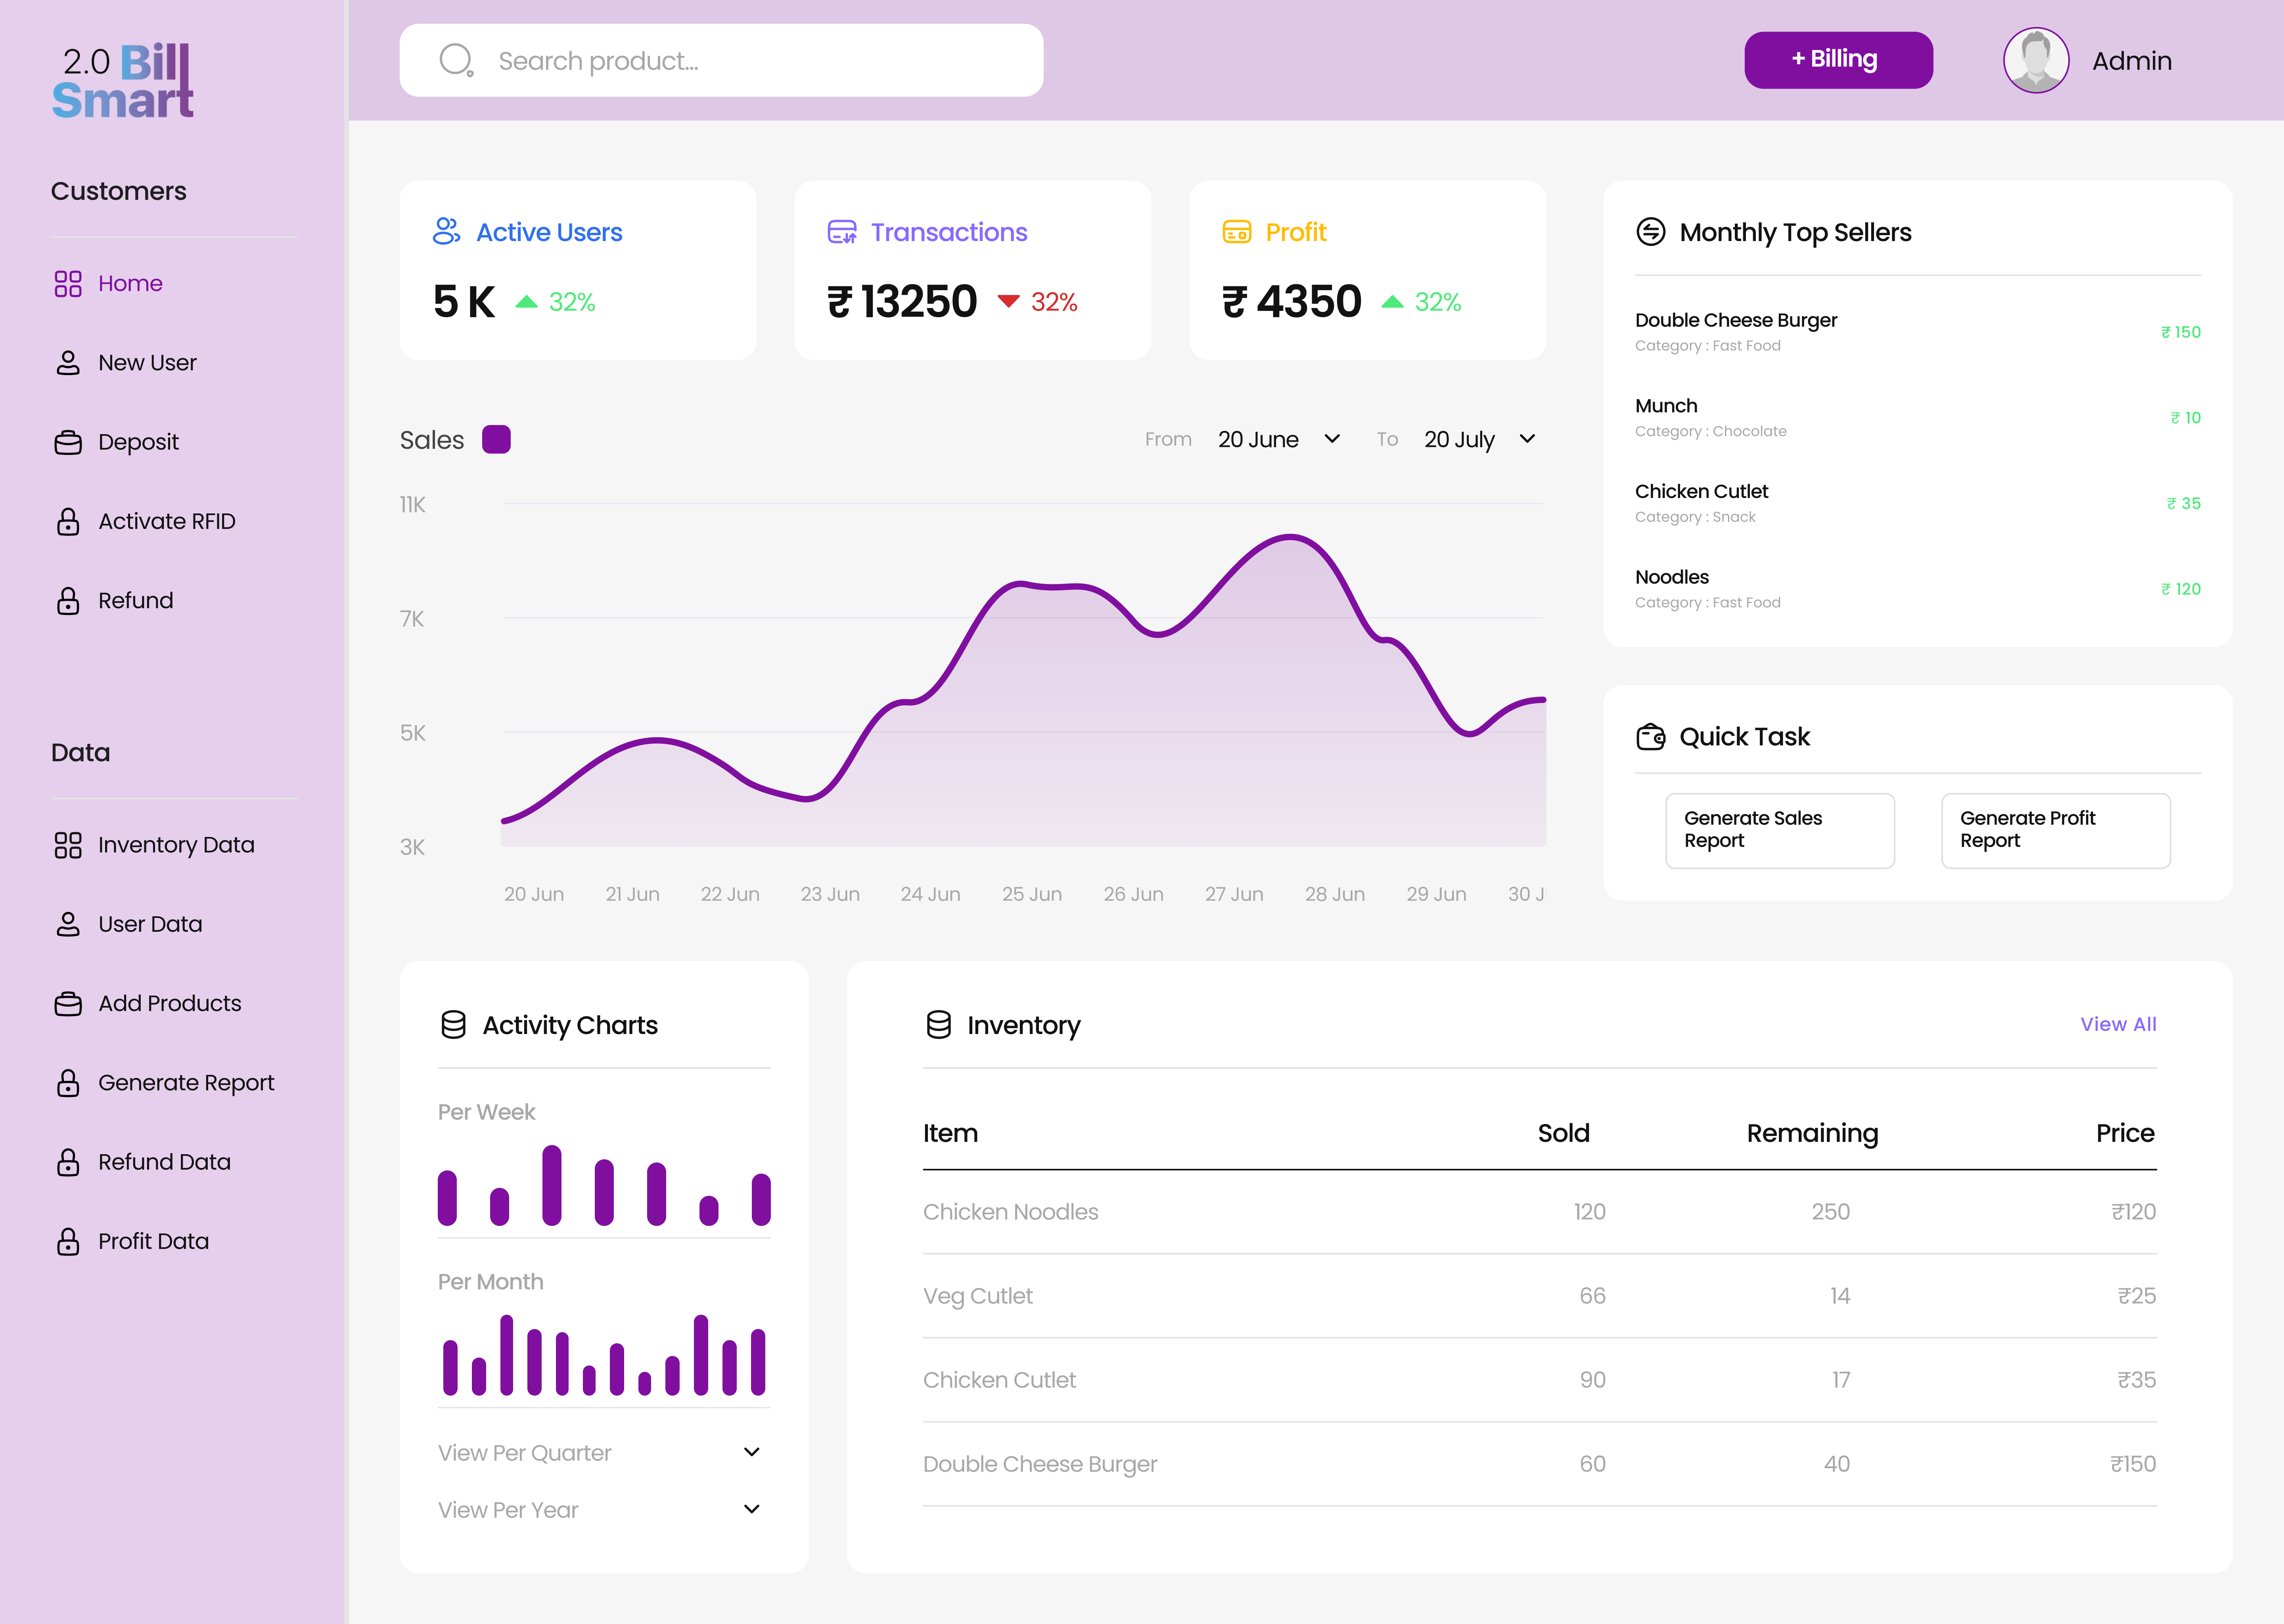Screen dimensions: 2284x1624
Task: Click the Deposit wallet icon
Action: click(68, 442)
